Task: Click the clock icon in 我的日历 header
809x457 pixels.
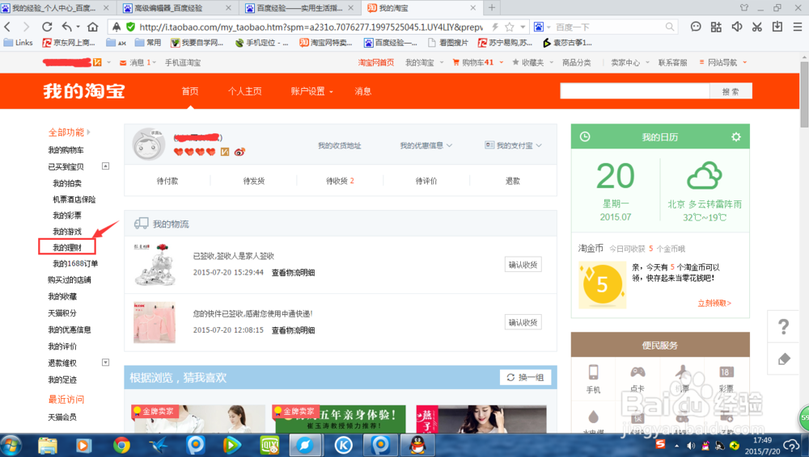Action: point(585,136)
